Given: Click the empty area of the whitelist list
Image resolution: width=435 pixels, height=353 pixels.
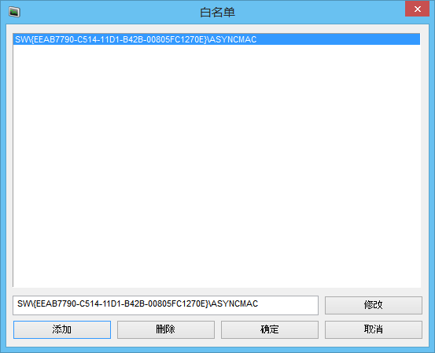Looking at the screenshot, I should (216, 167).
